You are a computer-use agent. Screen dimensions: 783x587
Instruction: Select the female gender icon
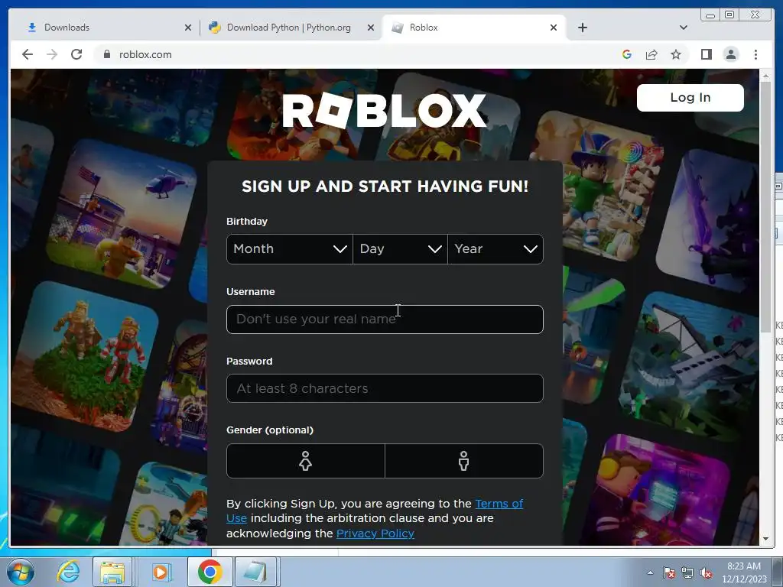(306, 461)
